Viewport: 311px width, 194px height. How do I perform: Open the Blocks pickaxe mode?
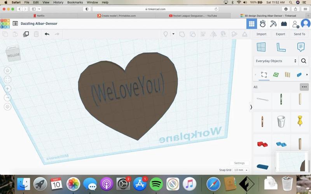click(273, 24)
